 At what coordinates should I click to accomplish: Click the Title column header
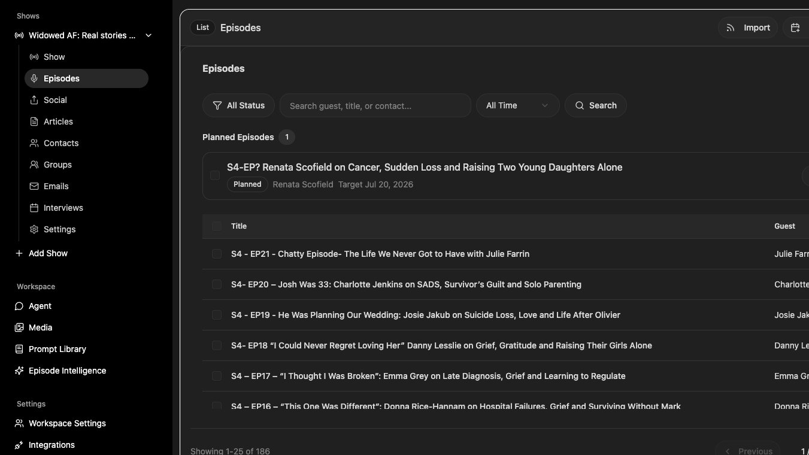(239, 226)
